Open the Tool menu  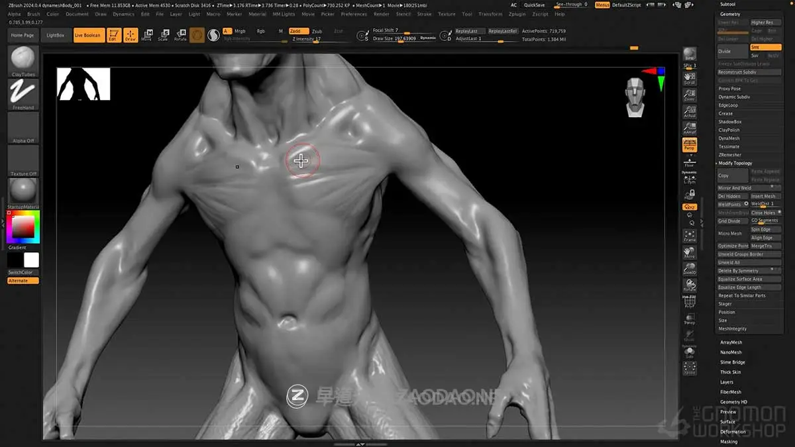[466, 13]
